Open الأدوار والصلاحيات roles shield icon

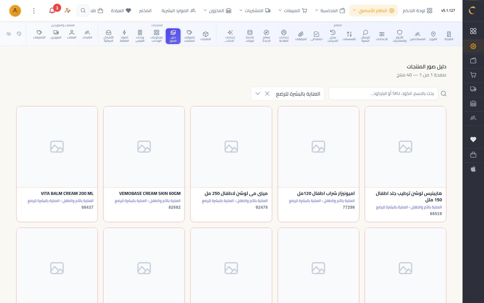400,36
